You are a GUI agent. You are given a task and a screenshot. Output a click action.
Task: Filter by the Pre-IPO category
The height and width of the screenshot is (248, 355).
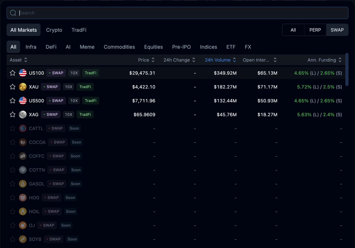181,47
